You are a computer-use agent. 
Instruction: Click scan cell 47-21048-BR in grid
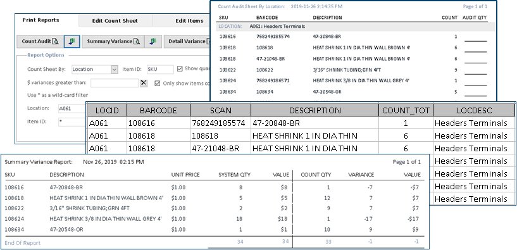tap(221, 148)
